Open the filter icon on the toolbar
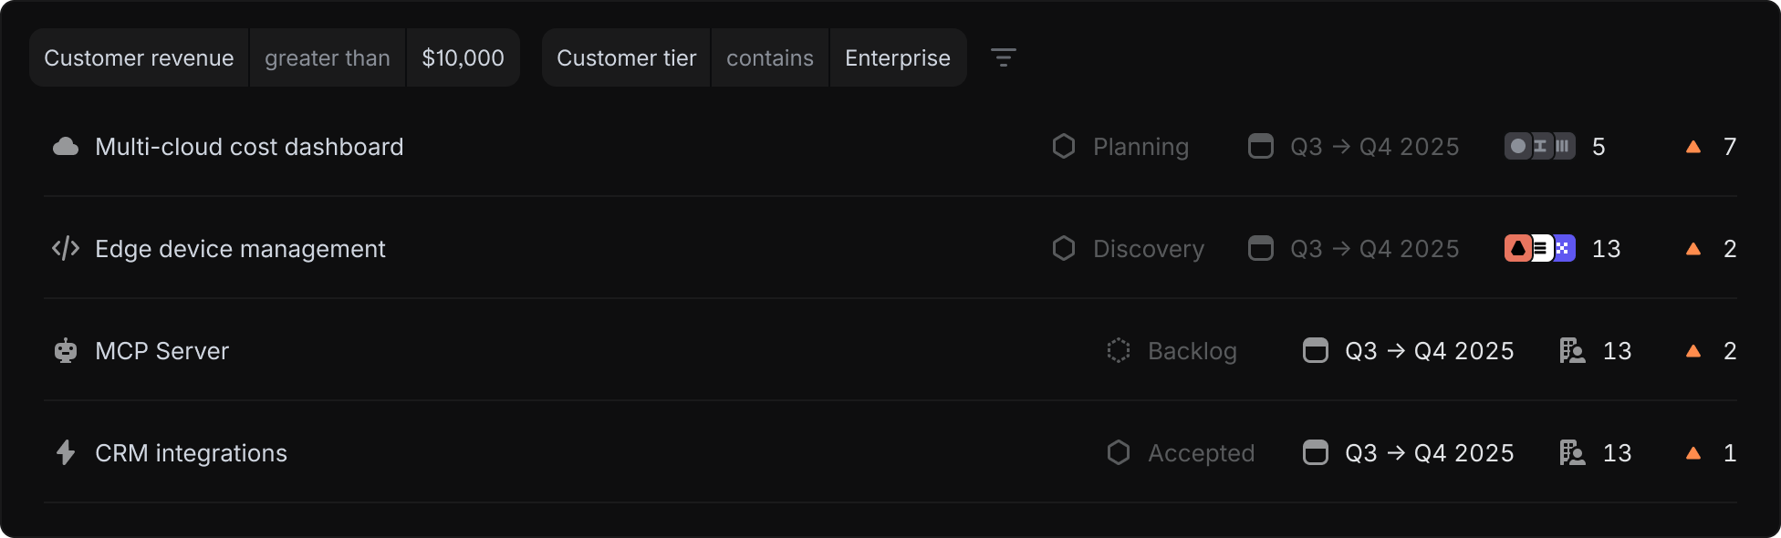Screen dimensions: 1781x538 pos(1004,57)
